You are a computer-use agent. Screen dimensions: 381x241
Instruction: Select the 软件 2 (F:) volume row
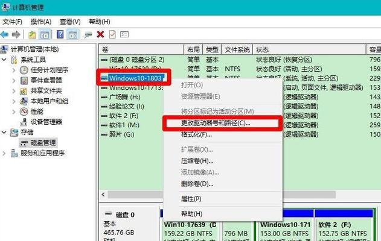tap(120, 116)
